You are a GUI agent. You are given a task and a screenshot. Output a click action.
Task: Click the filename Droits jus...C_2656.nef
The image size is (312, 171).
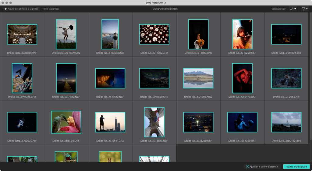[286, 97]
